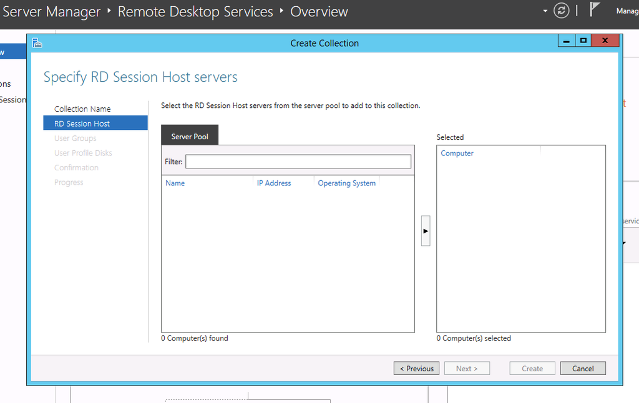Navigate to Remote Desktop Services breadcrumb
639x403 pixels.
[195, 11]
